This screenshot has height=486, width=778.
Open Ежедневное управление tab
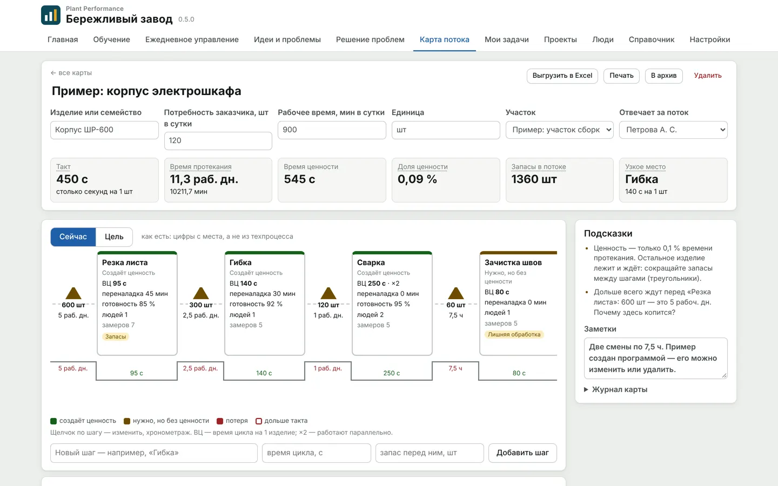pyautogui.click(x=192, y=39)
